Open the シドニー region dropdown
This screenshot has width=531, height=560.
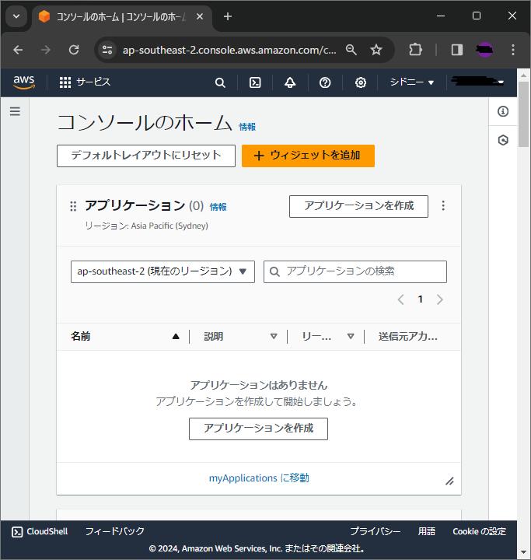click(412, 82)
